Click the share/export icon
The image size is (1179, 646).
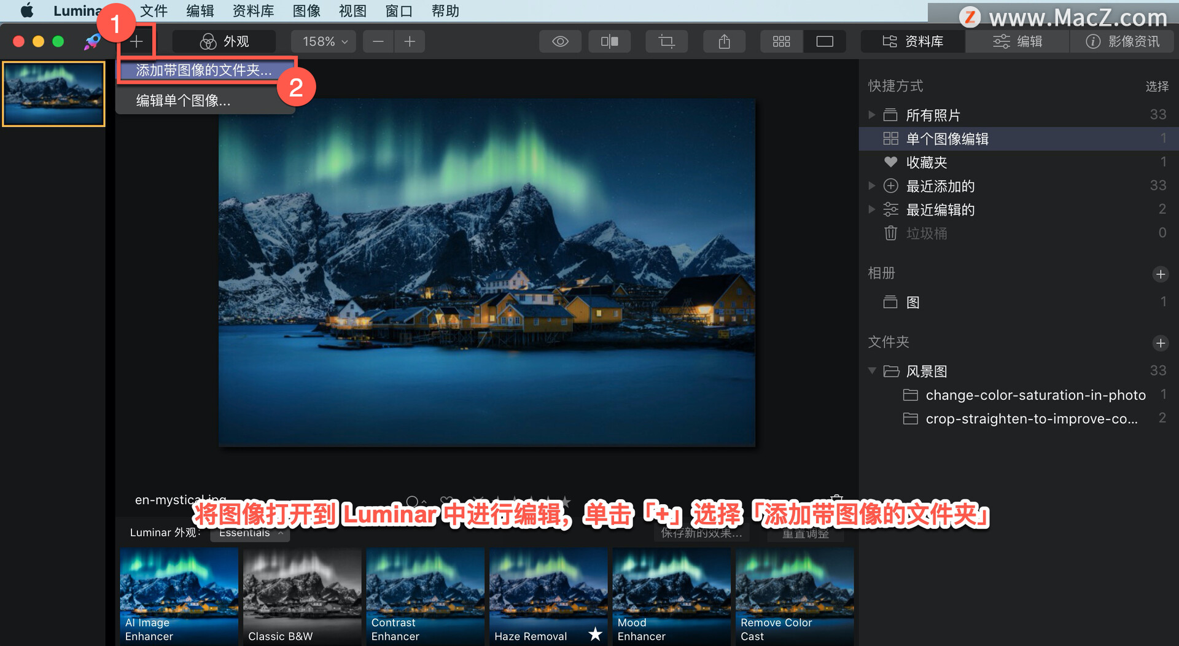[723, 41]
